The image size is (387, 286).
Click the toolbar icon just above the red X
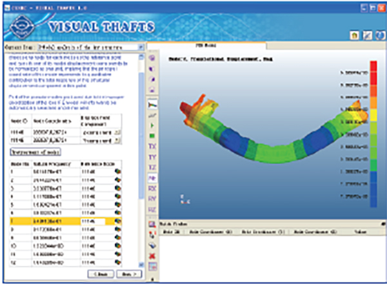tap(152, 245)
